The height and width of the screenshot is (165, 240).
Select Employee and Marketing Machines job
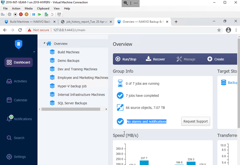click(83, 77)
